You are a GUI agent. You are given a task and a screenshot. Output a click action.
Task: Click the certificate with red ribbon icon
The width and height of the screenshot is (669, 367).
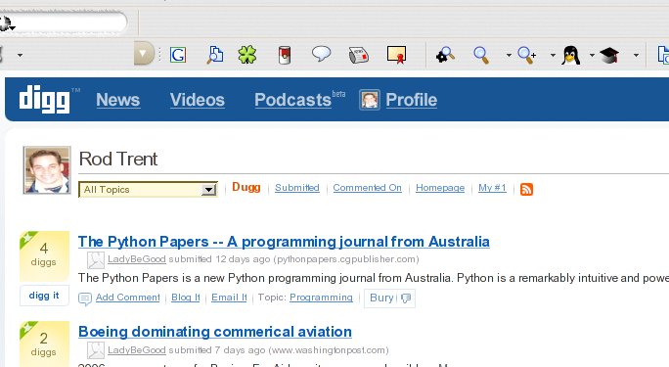396,55
